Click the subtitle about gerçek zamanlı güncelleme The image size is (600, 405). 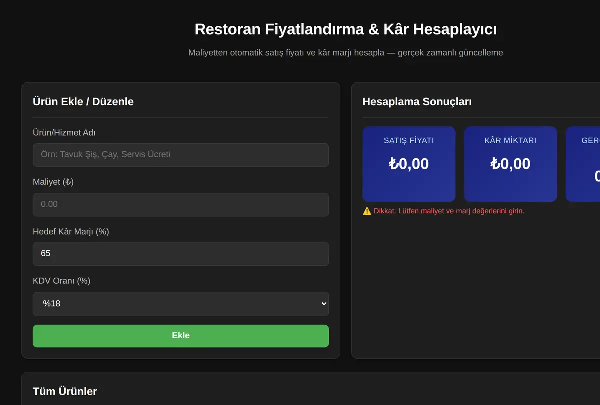point(346,52)
